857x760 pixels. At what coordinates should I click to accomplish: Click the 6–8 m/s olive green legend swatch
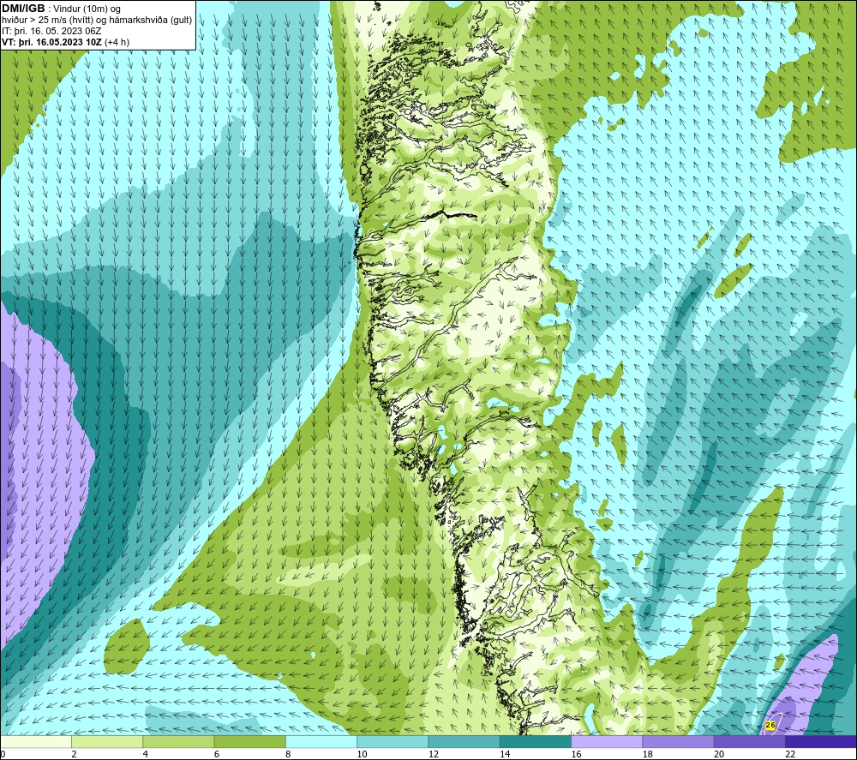point(249,741)
